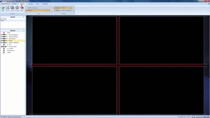
Task: Click connector icon of Surf Competition source
Action: (4, 35)
